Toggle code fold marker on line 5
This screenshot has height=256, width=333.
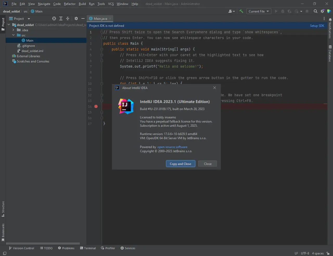point(102,55)
